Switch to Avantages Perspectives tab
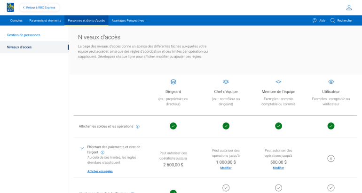The height and width of the screenshot is (193, 362). pyautogui.click(x=128, y=21)
